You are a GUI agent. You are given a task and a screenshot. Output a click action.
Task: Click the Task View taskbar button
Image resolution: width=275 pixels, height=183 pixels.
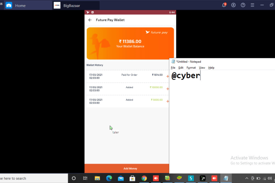[85, 178]
